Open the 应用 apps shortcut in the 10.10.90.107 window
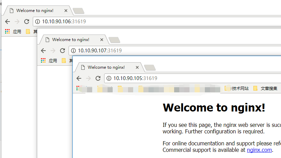Screen dimensions: 281x158 click(x=49, y=61)
